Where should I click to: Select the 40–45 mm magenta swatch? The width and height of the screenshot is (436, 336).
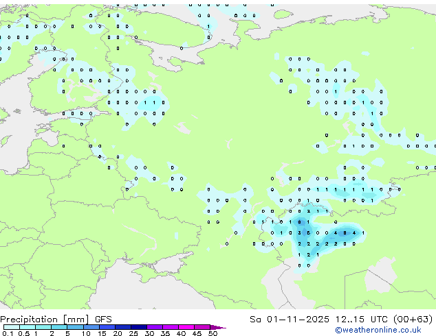tap(186, 327)
